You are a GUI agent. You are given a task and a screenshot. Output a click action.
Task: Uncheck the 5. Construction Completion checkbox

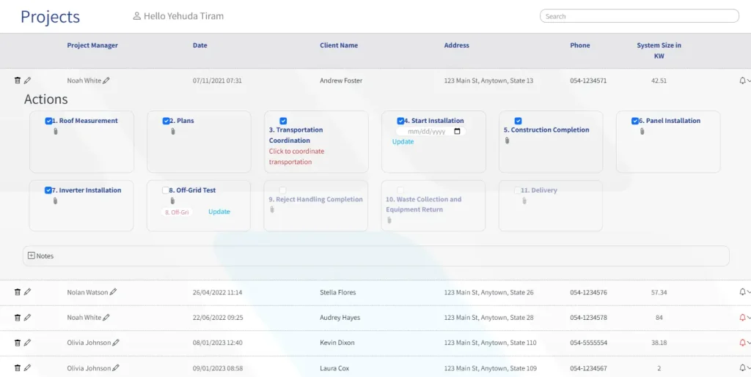coord(518,121)
